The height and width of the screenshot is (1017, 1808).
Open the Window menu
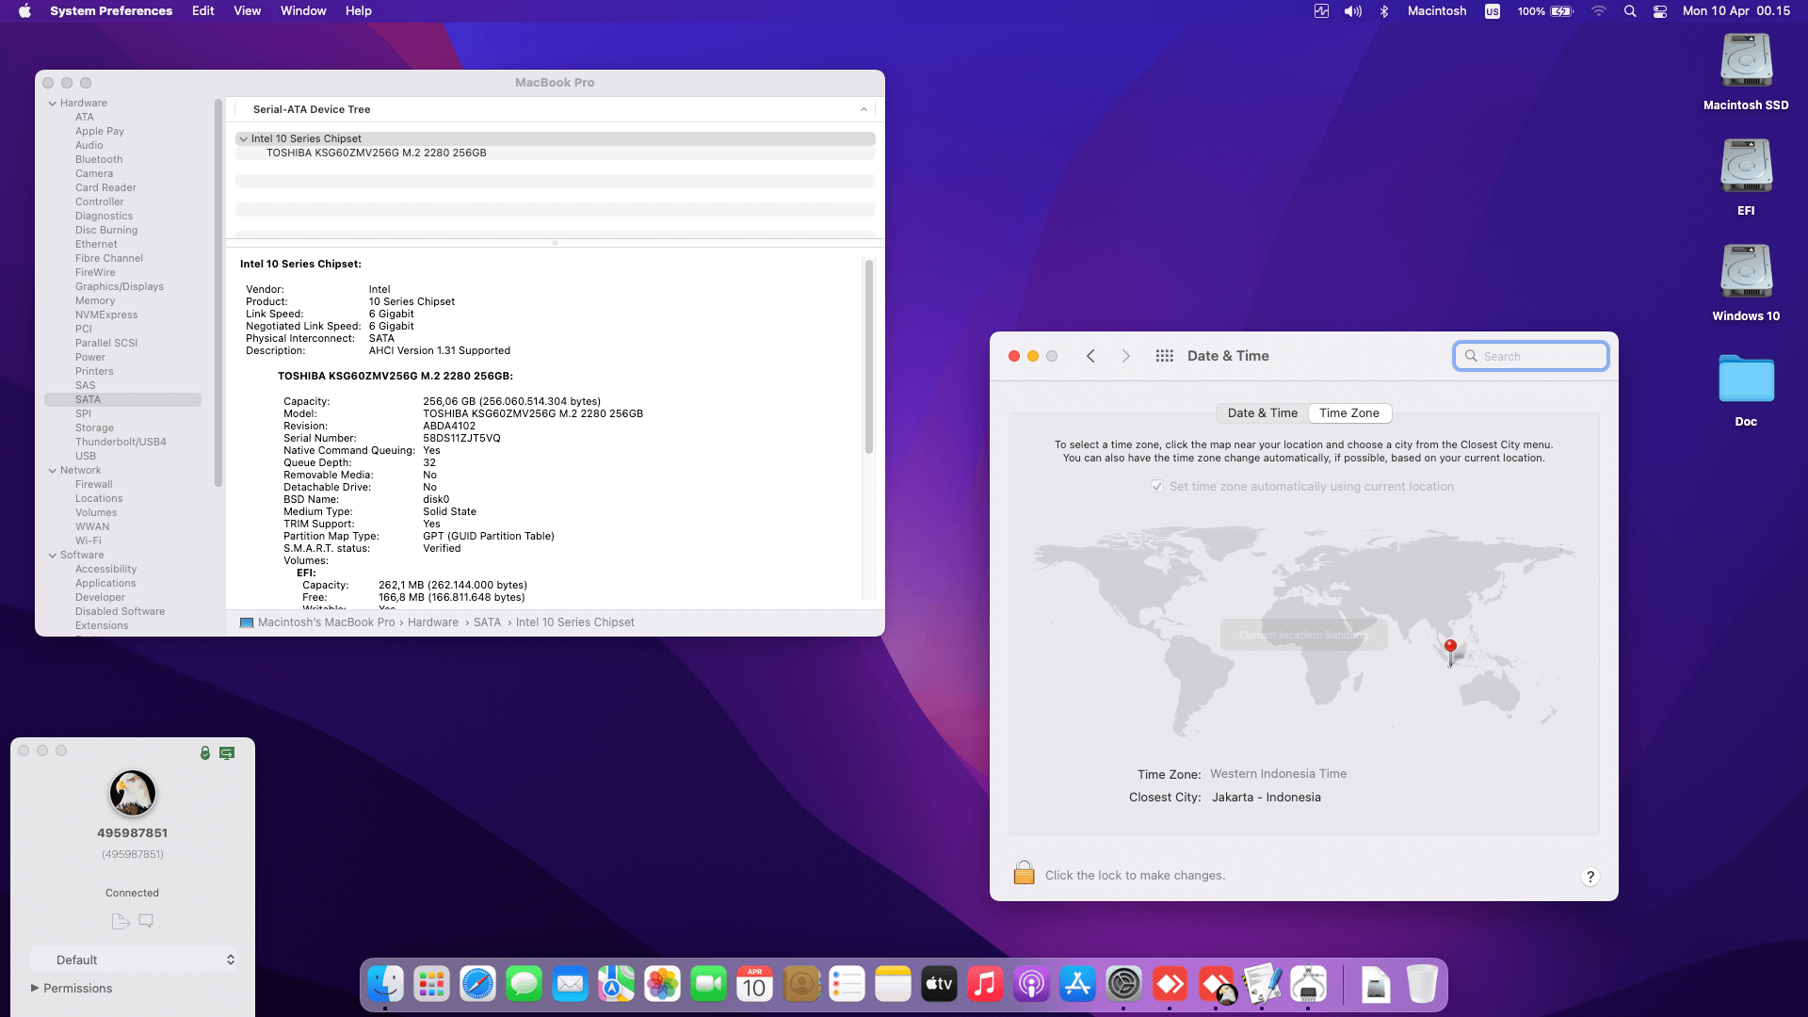302,11
